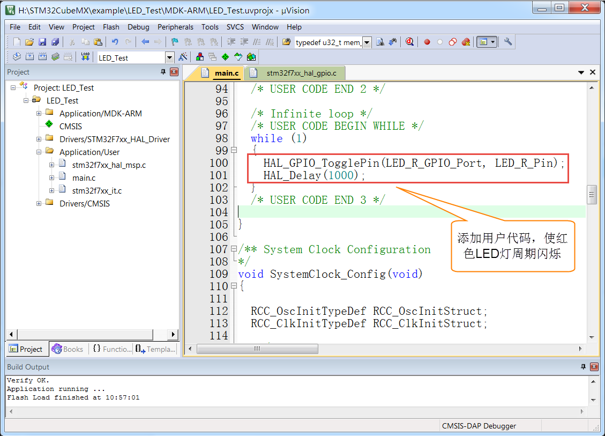The width and height of the screenshot is (605, 436).
Task: Launch the Pack Installer icon
Action: (251, 57)
